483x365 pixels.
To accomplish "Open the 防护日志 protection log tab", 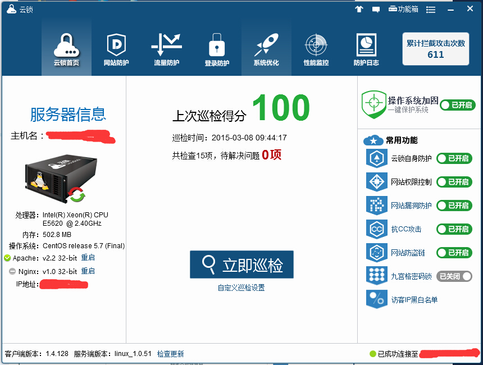I will tap(366, 49).
